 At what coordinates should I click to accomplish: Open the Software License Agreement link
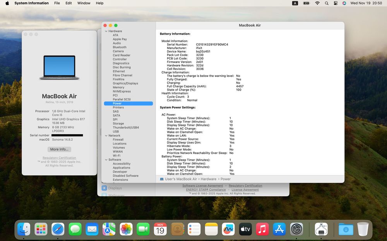click(203, 186)
